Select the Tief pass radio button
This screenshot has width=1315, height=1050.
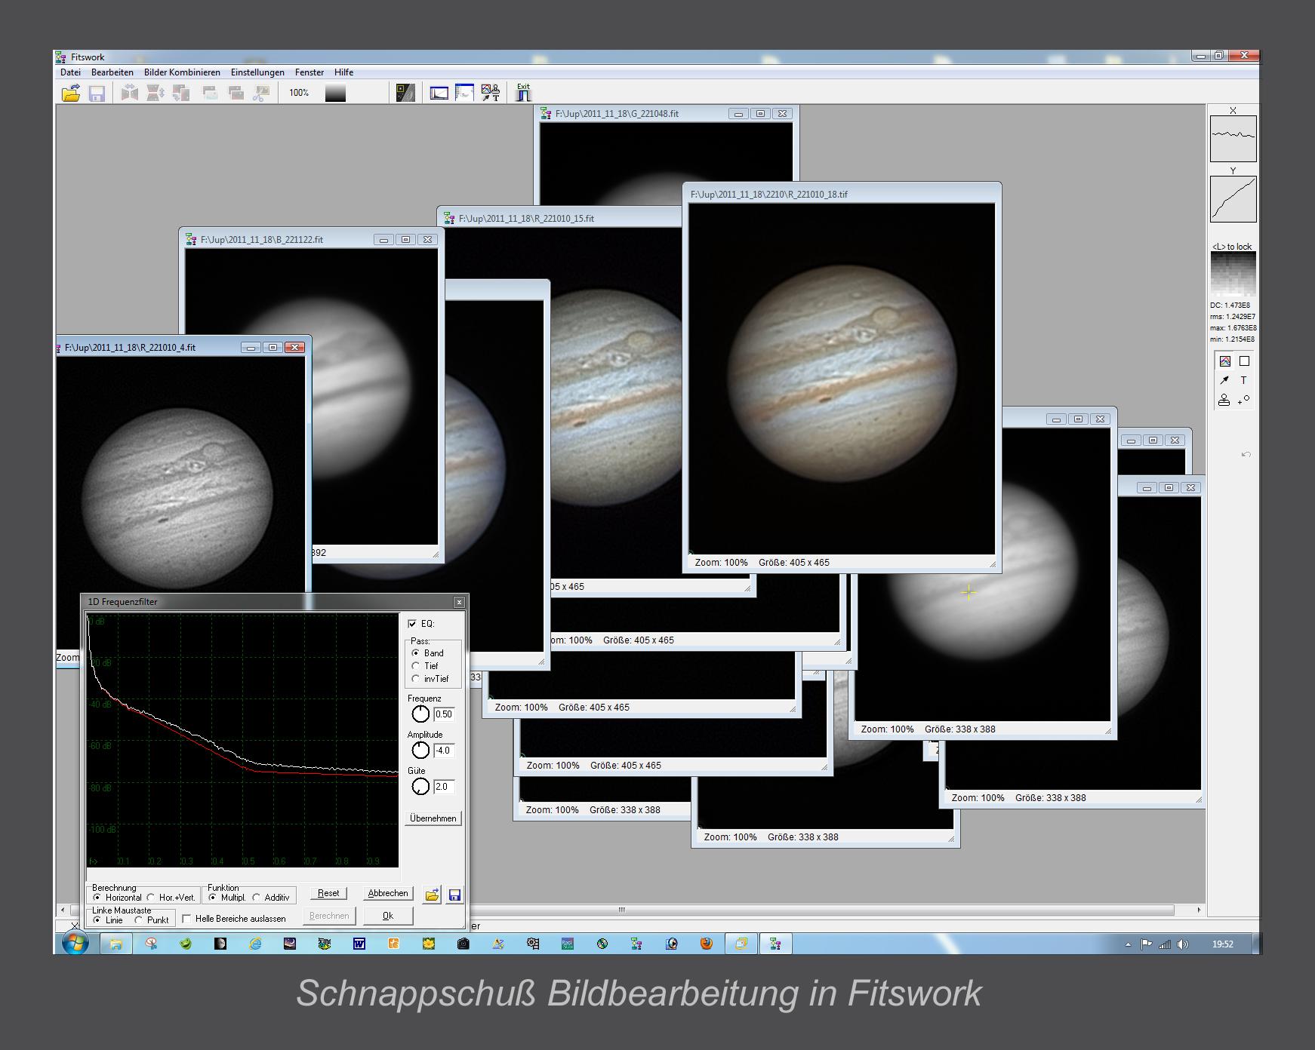tap(416, 666)
